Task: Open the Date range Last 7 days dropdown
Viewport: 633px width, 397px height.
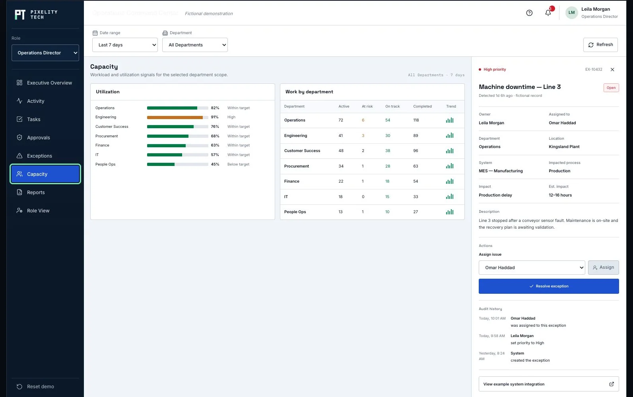Action: click(125, 45)
